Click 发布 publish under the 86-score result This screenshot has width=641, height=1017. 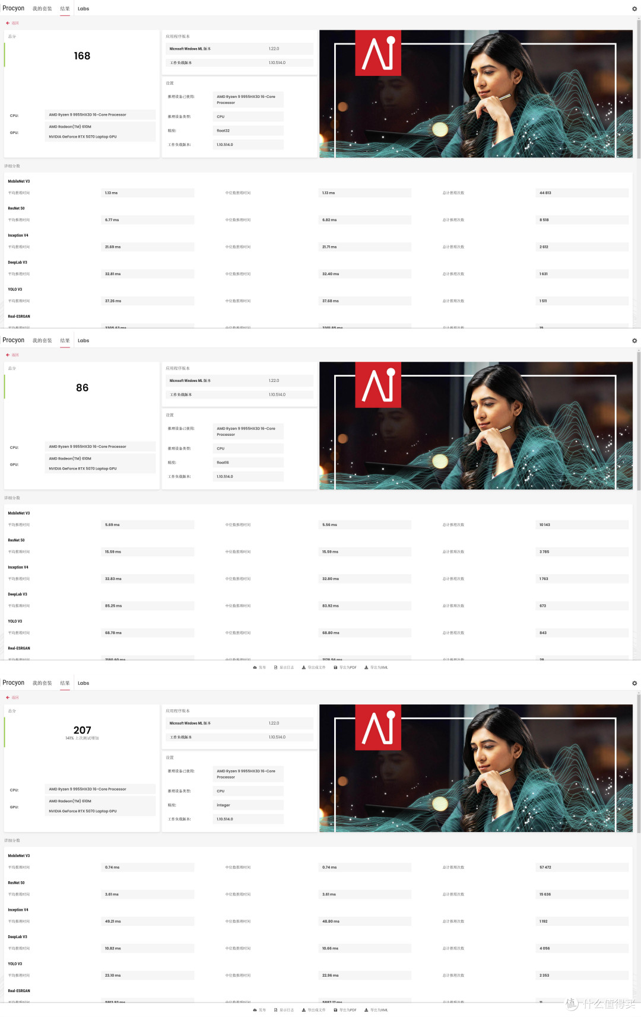pyautogui.click(x=259, y=667)
